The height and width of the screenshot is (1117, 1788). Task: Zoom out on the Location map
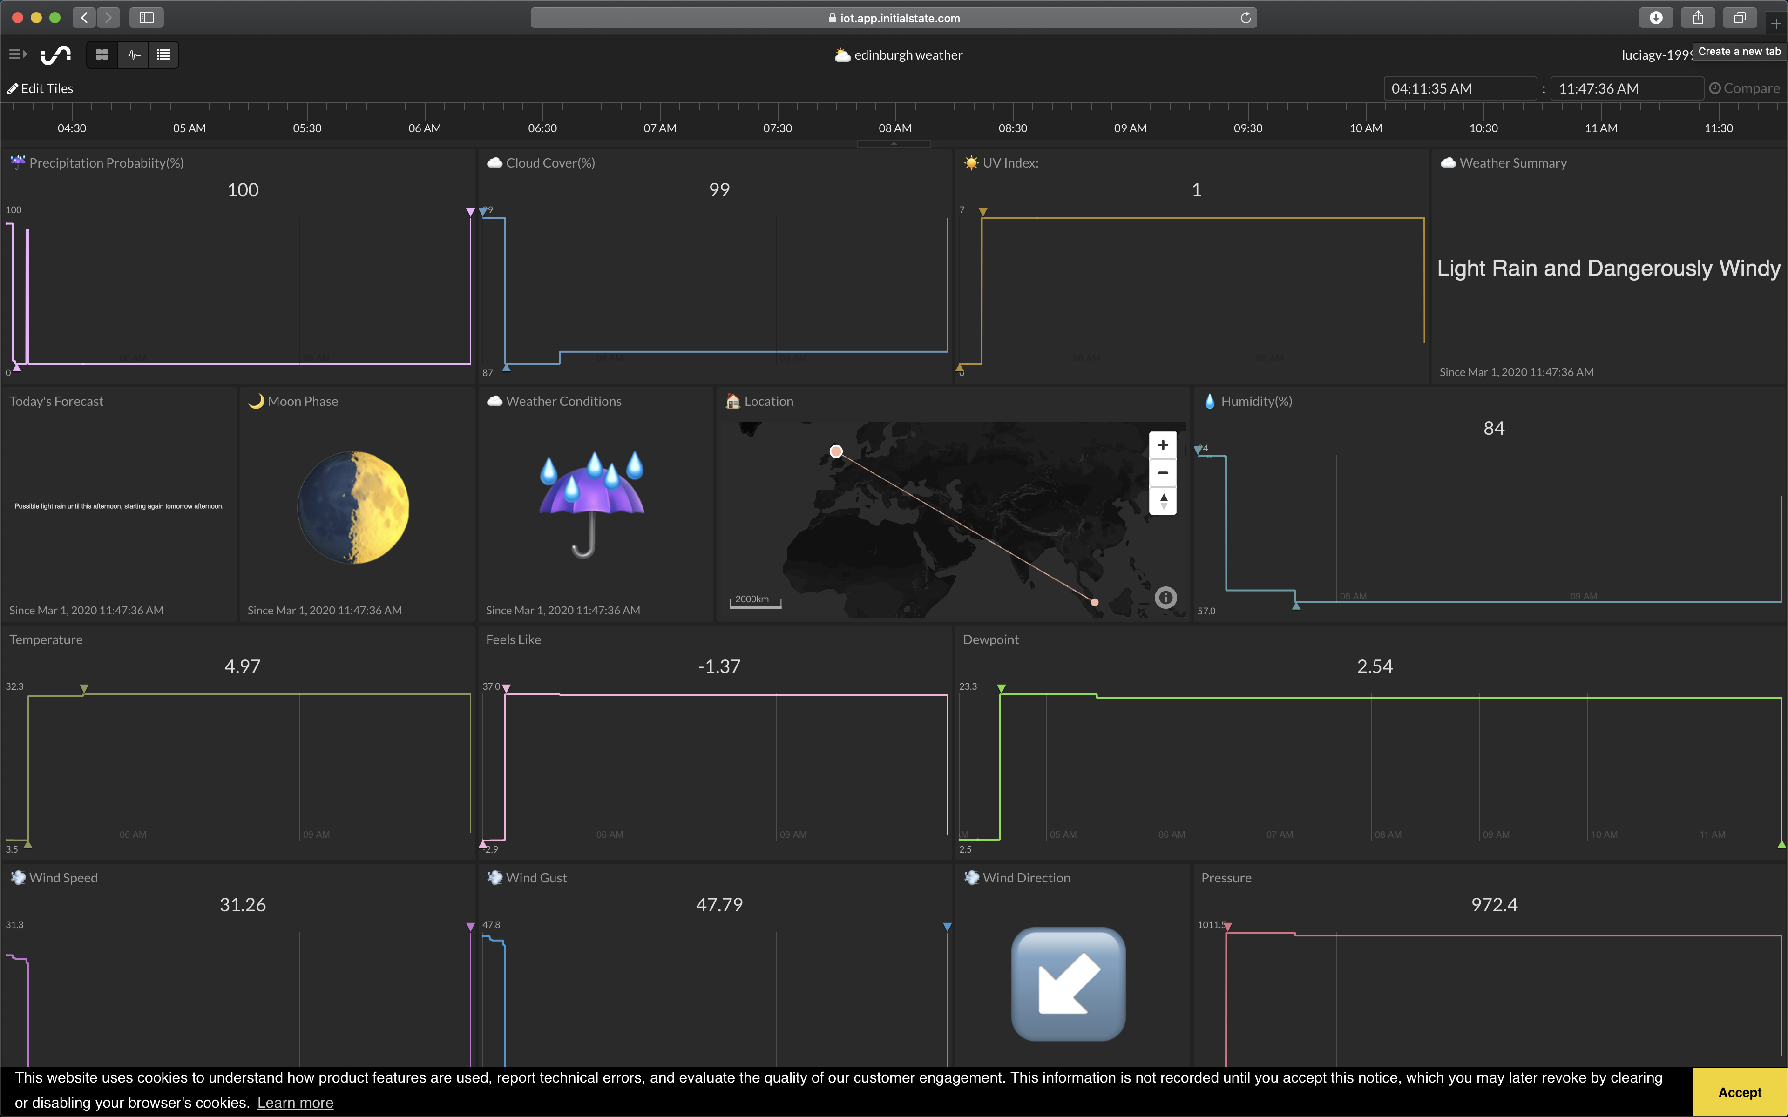tap(1162, 473)
